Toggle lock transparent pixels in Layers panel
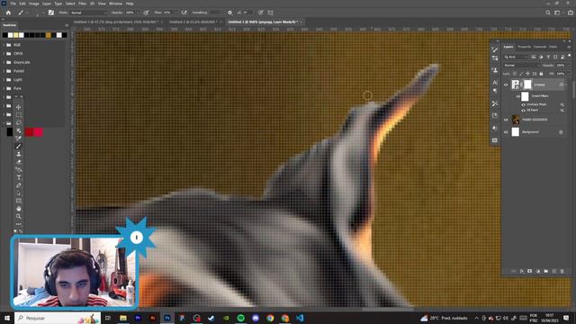576x324 pixels. click(x=515, y=74)
